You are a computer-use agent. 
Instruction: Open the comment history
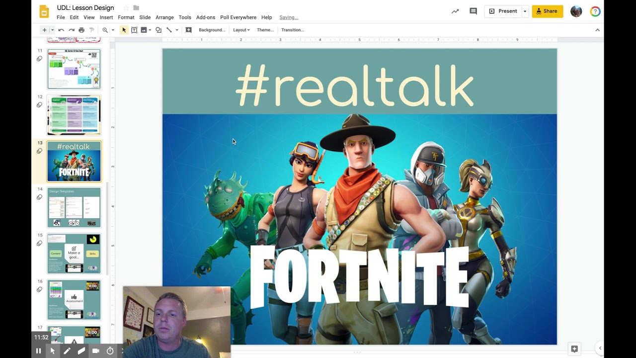tap(473, 11)
